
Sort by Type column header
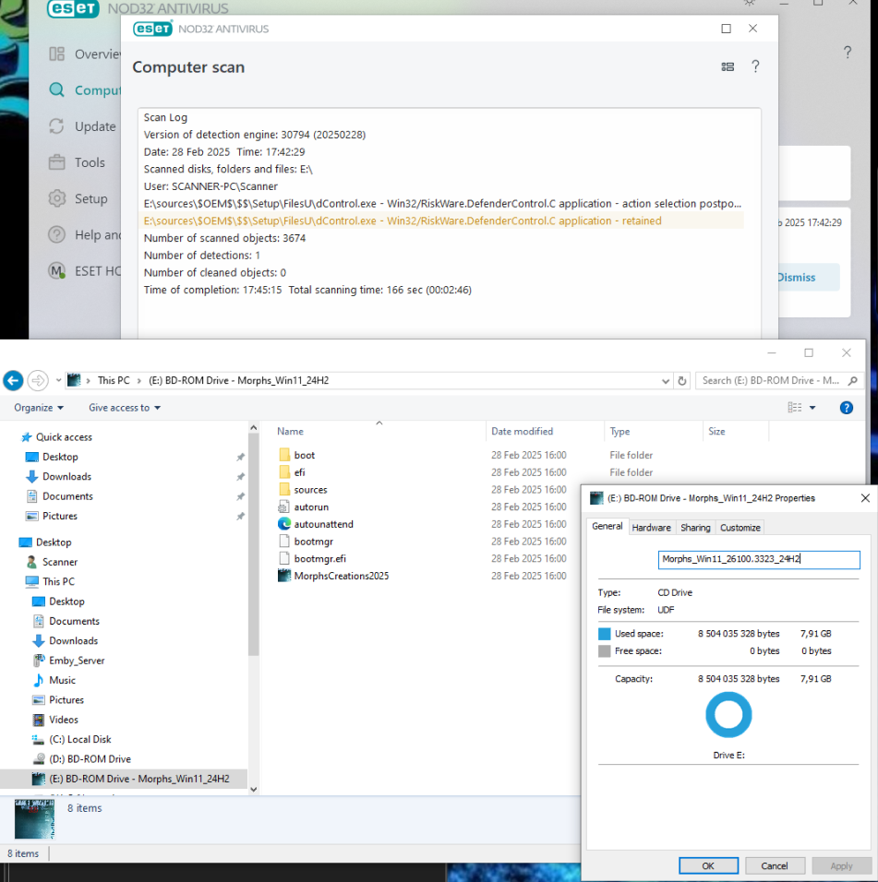pyautogui.click(x=619, y=432)
